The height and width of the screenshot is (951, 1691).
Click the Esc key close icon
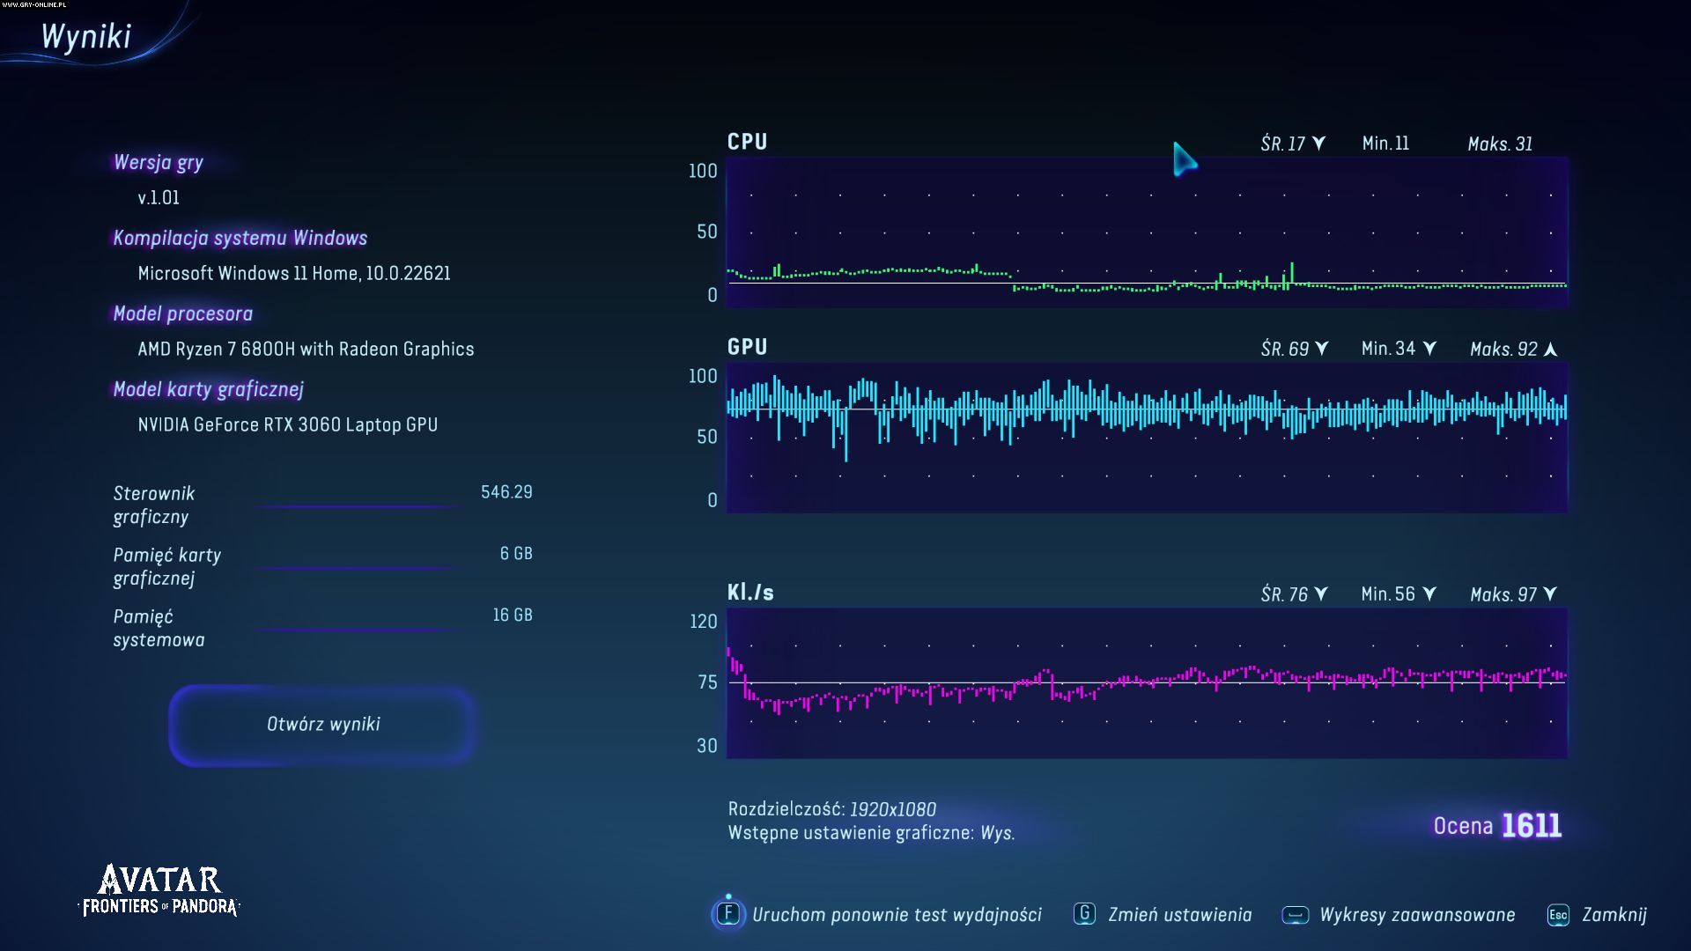coord(1557,915)
